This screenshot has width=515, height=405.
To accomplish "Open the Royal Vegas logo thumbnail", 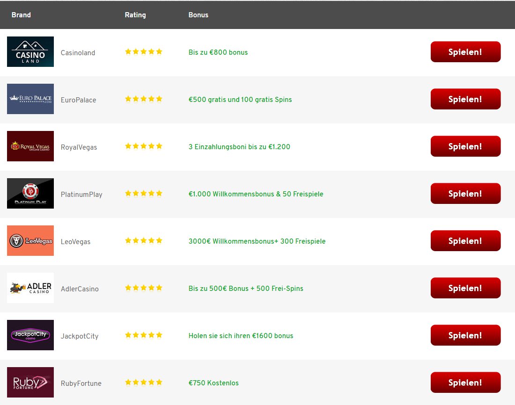I will tap(30, 146).
